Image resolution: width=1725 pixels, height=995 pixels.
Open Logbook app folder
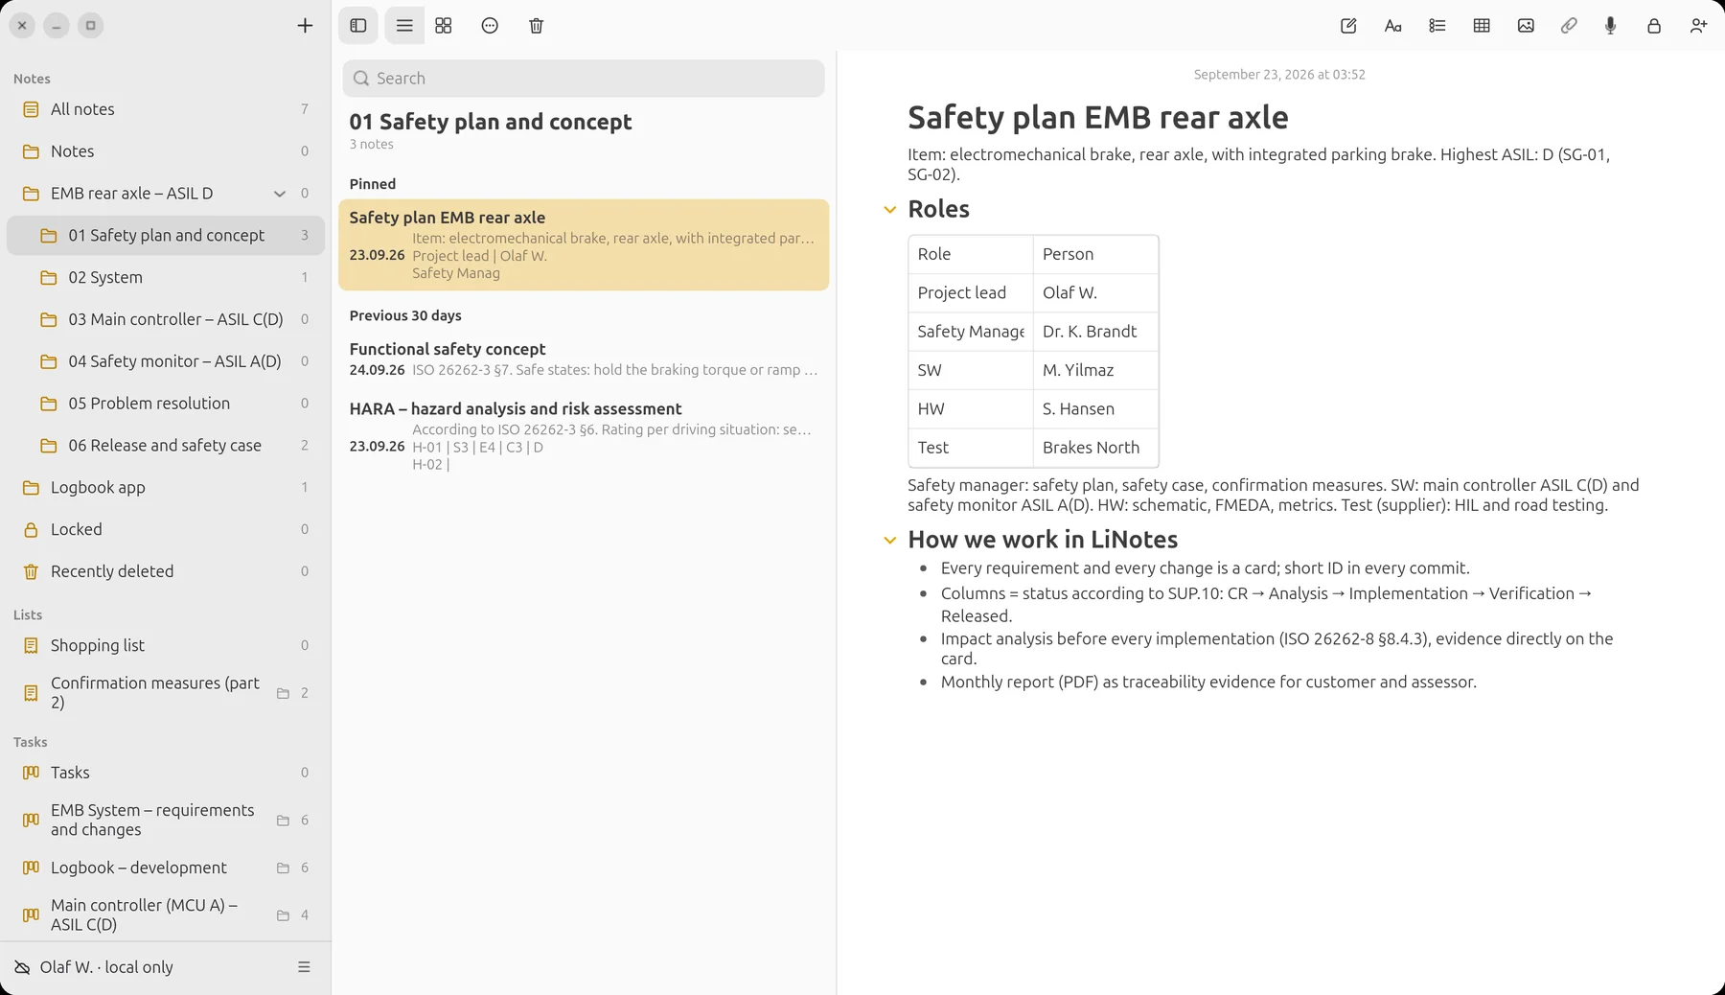pos(166,487)
